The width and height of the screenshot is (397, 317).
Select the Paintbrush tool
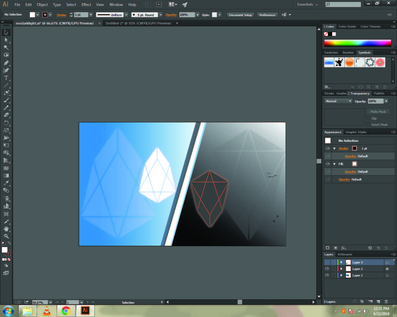coord(6,100)
